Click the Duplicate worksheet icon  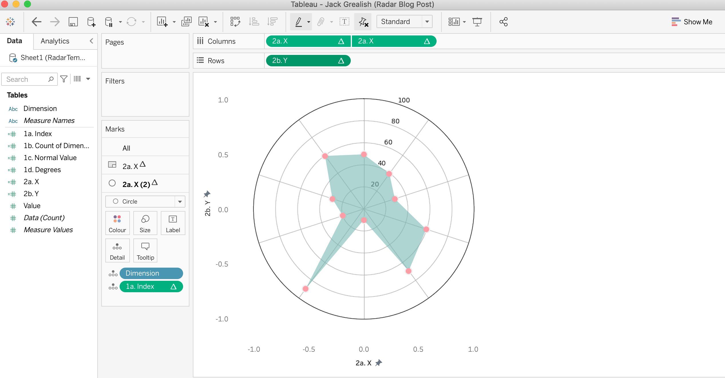point(186,22)
